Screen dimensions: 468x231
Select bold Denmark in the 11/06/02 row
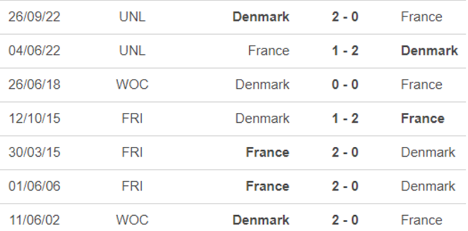[261, 220]
